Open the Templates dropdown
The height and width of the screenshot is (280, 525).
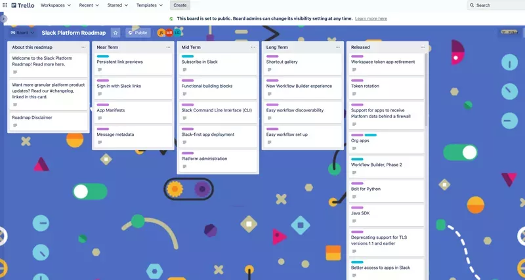point(150,5)
